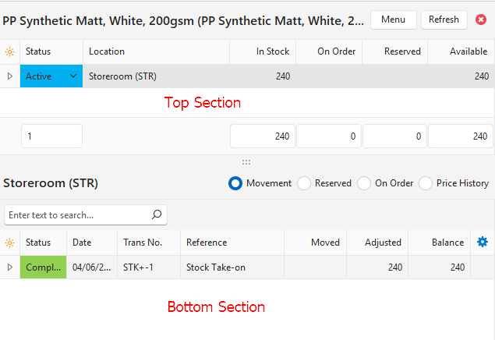This screenshot has width=495, height=340.
Task: Click the search text input field
Action: [76, 214]
